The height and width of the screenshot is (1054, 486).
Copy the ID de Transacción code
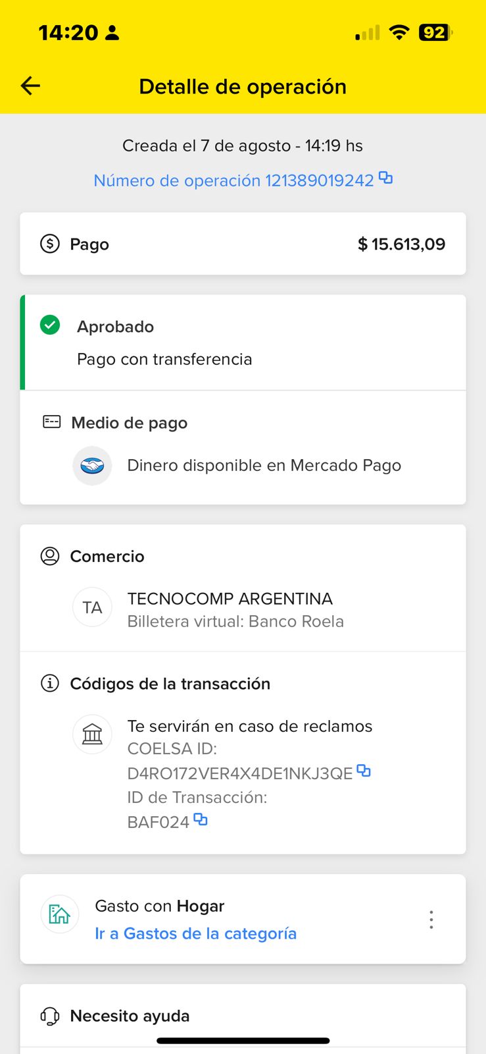click(x=201, y=819)
